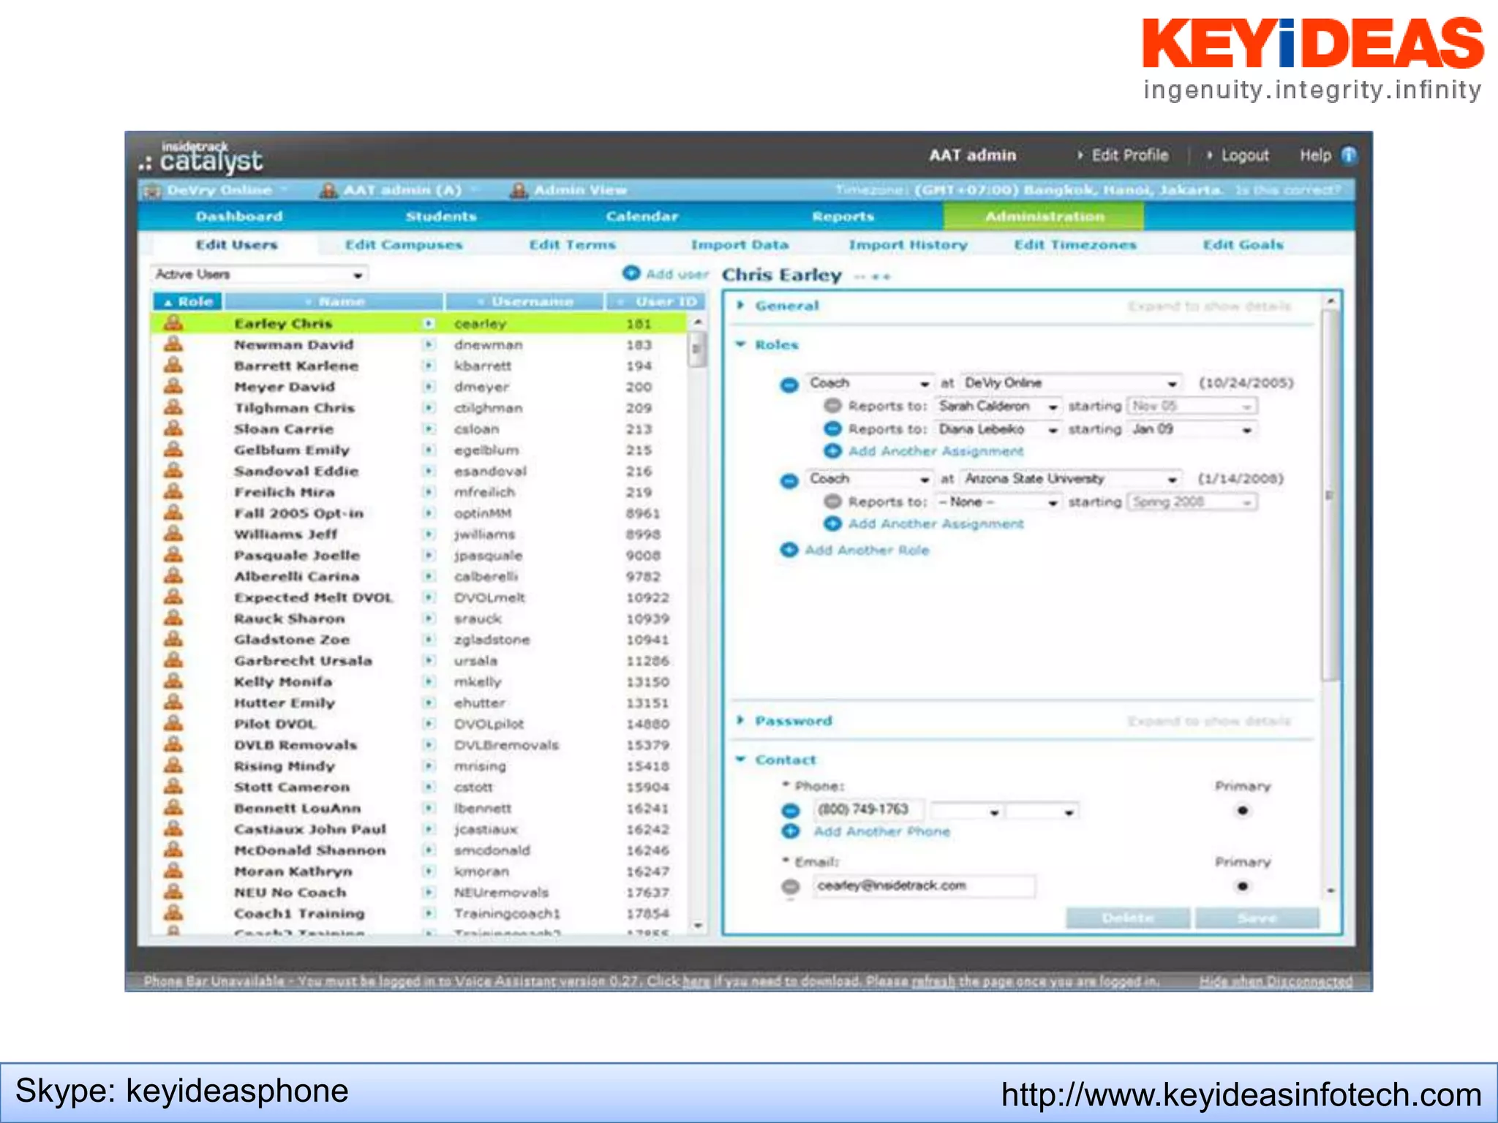Click the user role icon for Earley Chris
The width and height of the screenshot is (1498, 1123).
(173, 322)
